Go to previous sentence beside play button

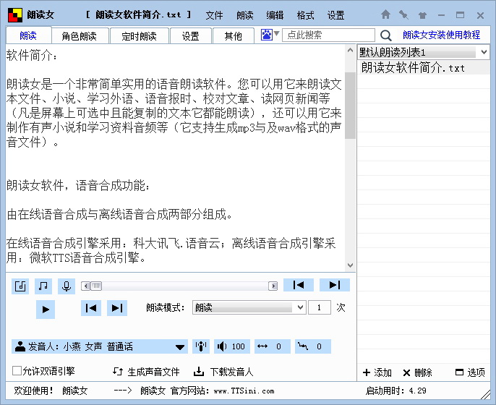coord(91,308)
